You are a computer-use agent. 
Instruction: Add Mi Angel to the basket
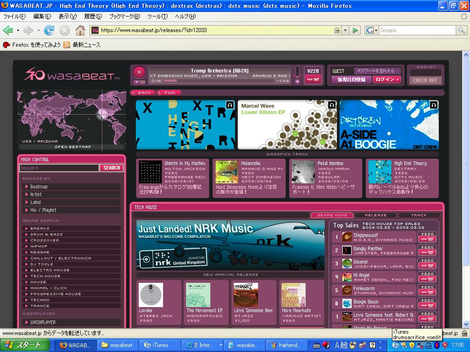coord(427,279)
